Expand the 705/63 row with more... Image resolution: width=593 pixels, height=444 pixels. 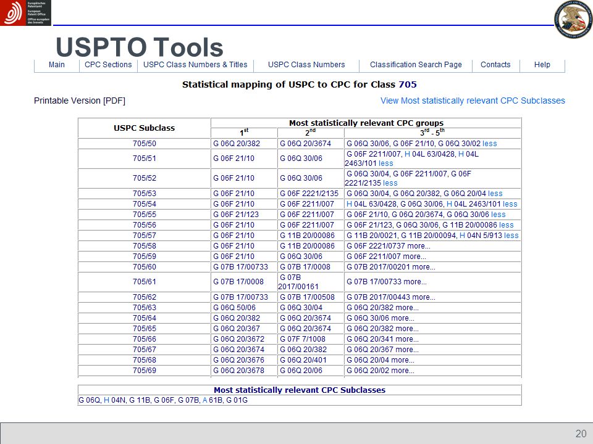coord(407,308)
